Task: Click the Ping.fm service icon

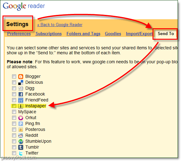Action: [x=21, y=124]
